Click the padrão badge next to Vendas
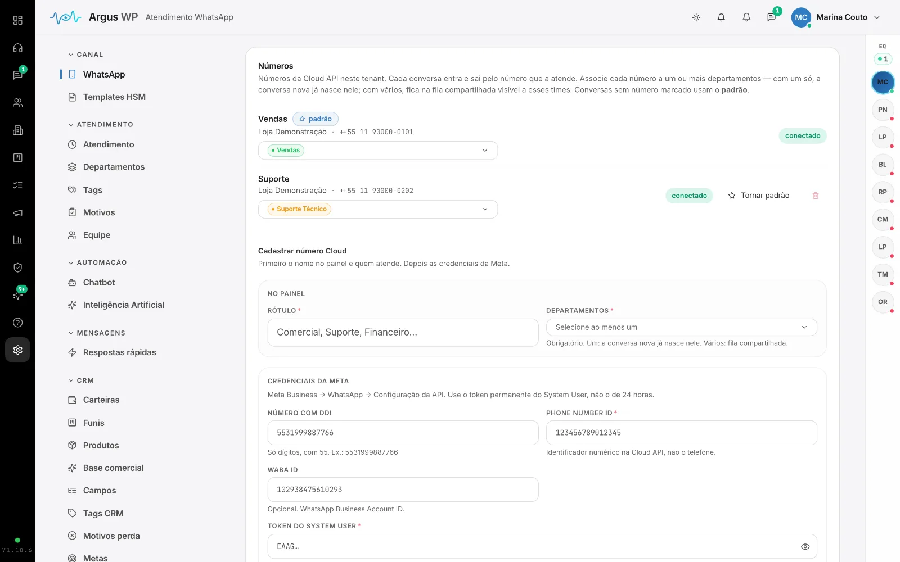This screenshot has height=562, width=900. click(316, 119)
